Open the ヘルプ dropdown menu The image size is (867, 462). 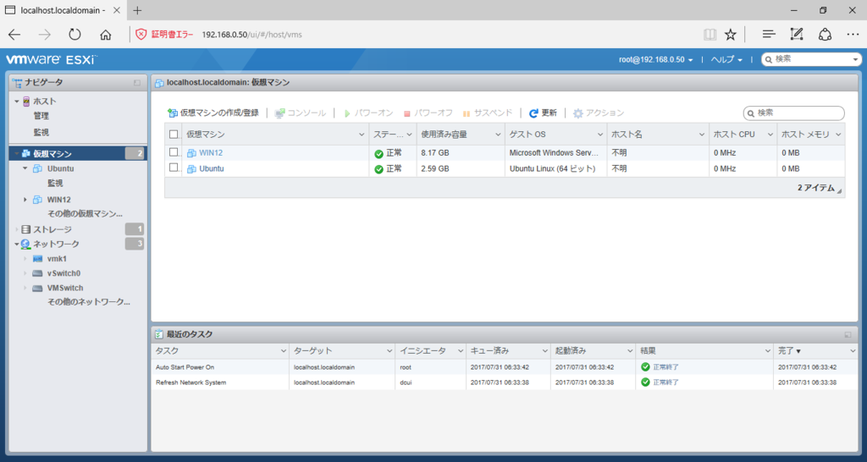click(x=726, y=60)
